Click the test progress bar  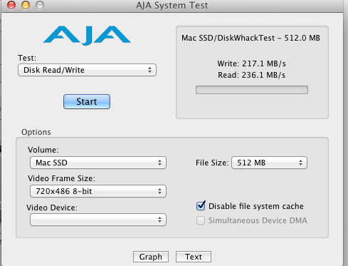pyautogui.click(x=252, y=90)
